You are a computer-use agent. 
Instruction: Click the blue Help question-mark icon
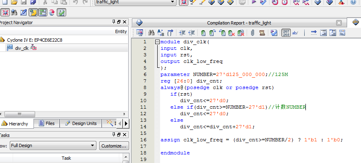[x=353, y=2]
